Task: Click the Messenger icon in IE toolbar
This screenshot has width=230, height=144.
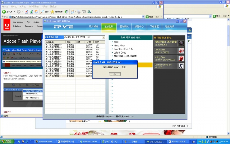Action: pos(89,12)
